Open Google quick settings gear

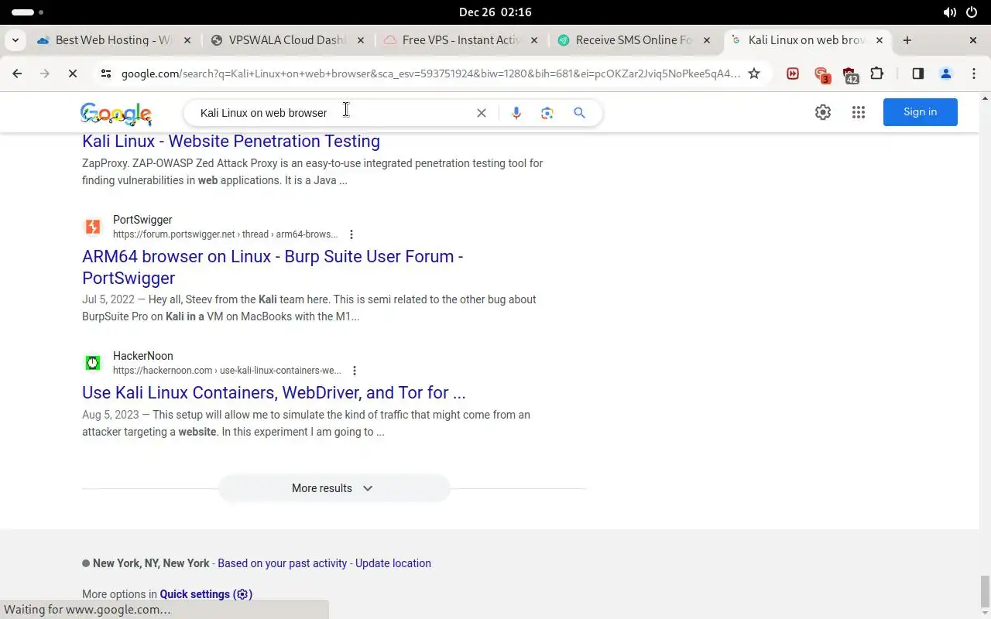tap(823, 112)
